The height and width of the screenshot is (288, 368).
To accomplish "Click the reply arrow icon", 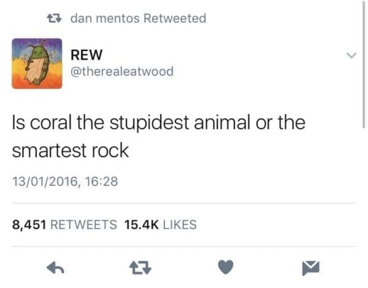I will pos(55,268).
